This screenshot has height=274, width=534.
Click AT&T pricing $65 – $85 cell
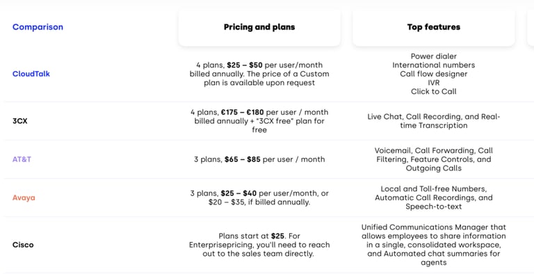coord(259,159)
